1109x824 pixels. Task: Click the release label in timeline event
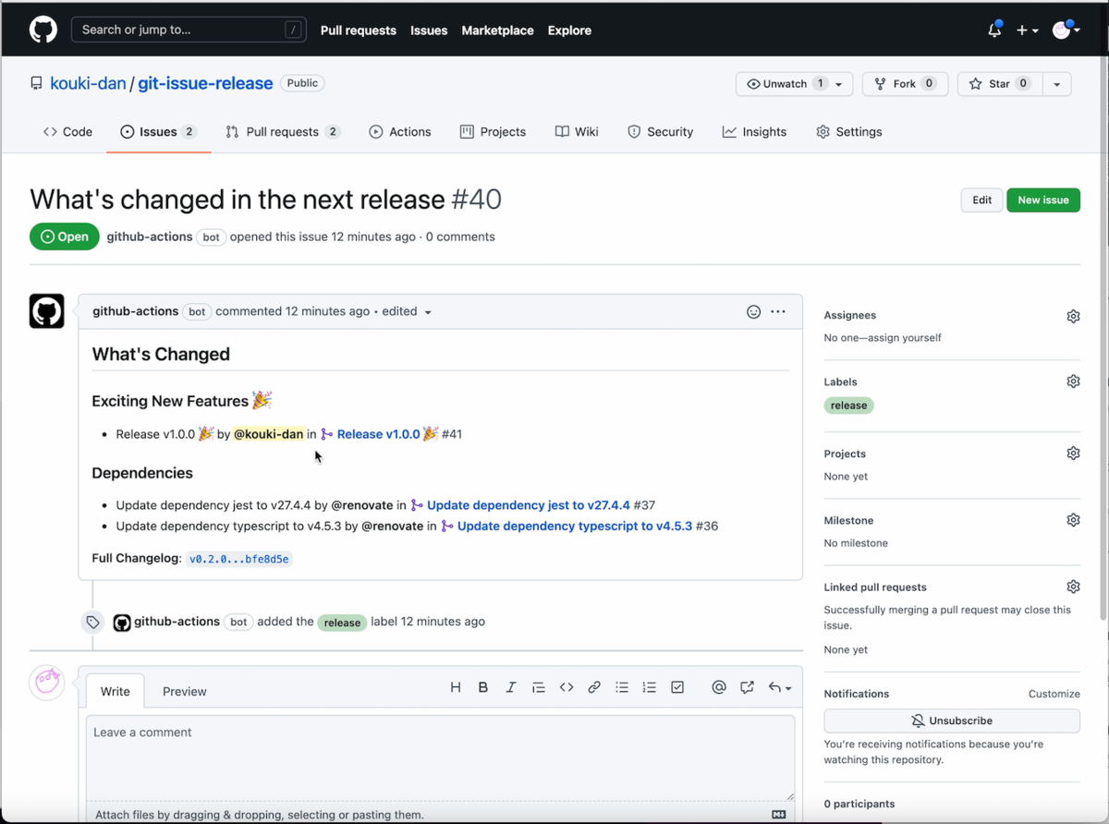(342, 623)
